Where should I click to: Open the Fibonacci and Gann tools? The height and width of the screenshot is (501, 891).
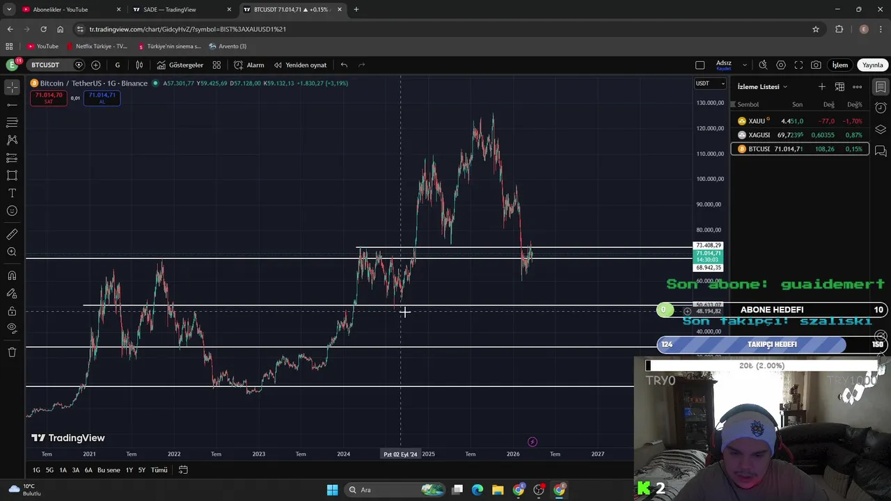12,122
